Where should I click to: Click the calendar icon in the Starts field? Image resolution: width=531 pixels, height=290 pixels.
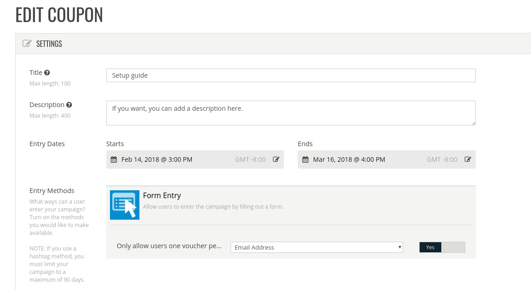coord(114,159)
